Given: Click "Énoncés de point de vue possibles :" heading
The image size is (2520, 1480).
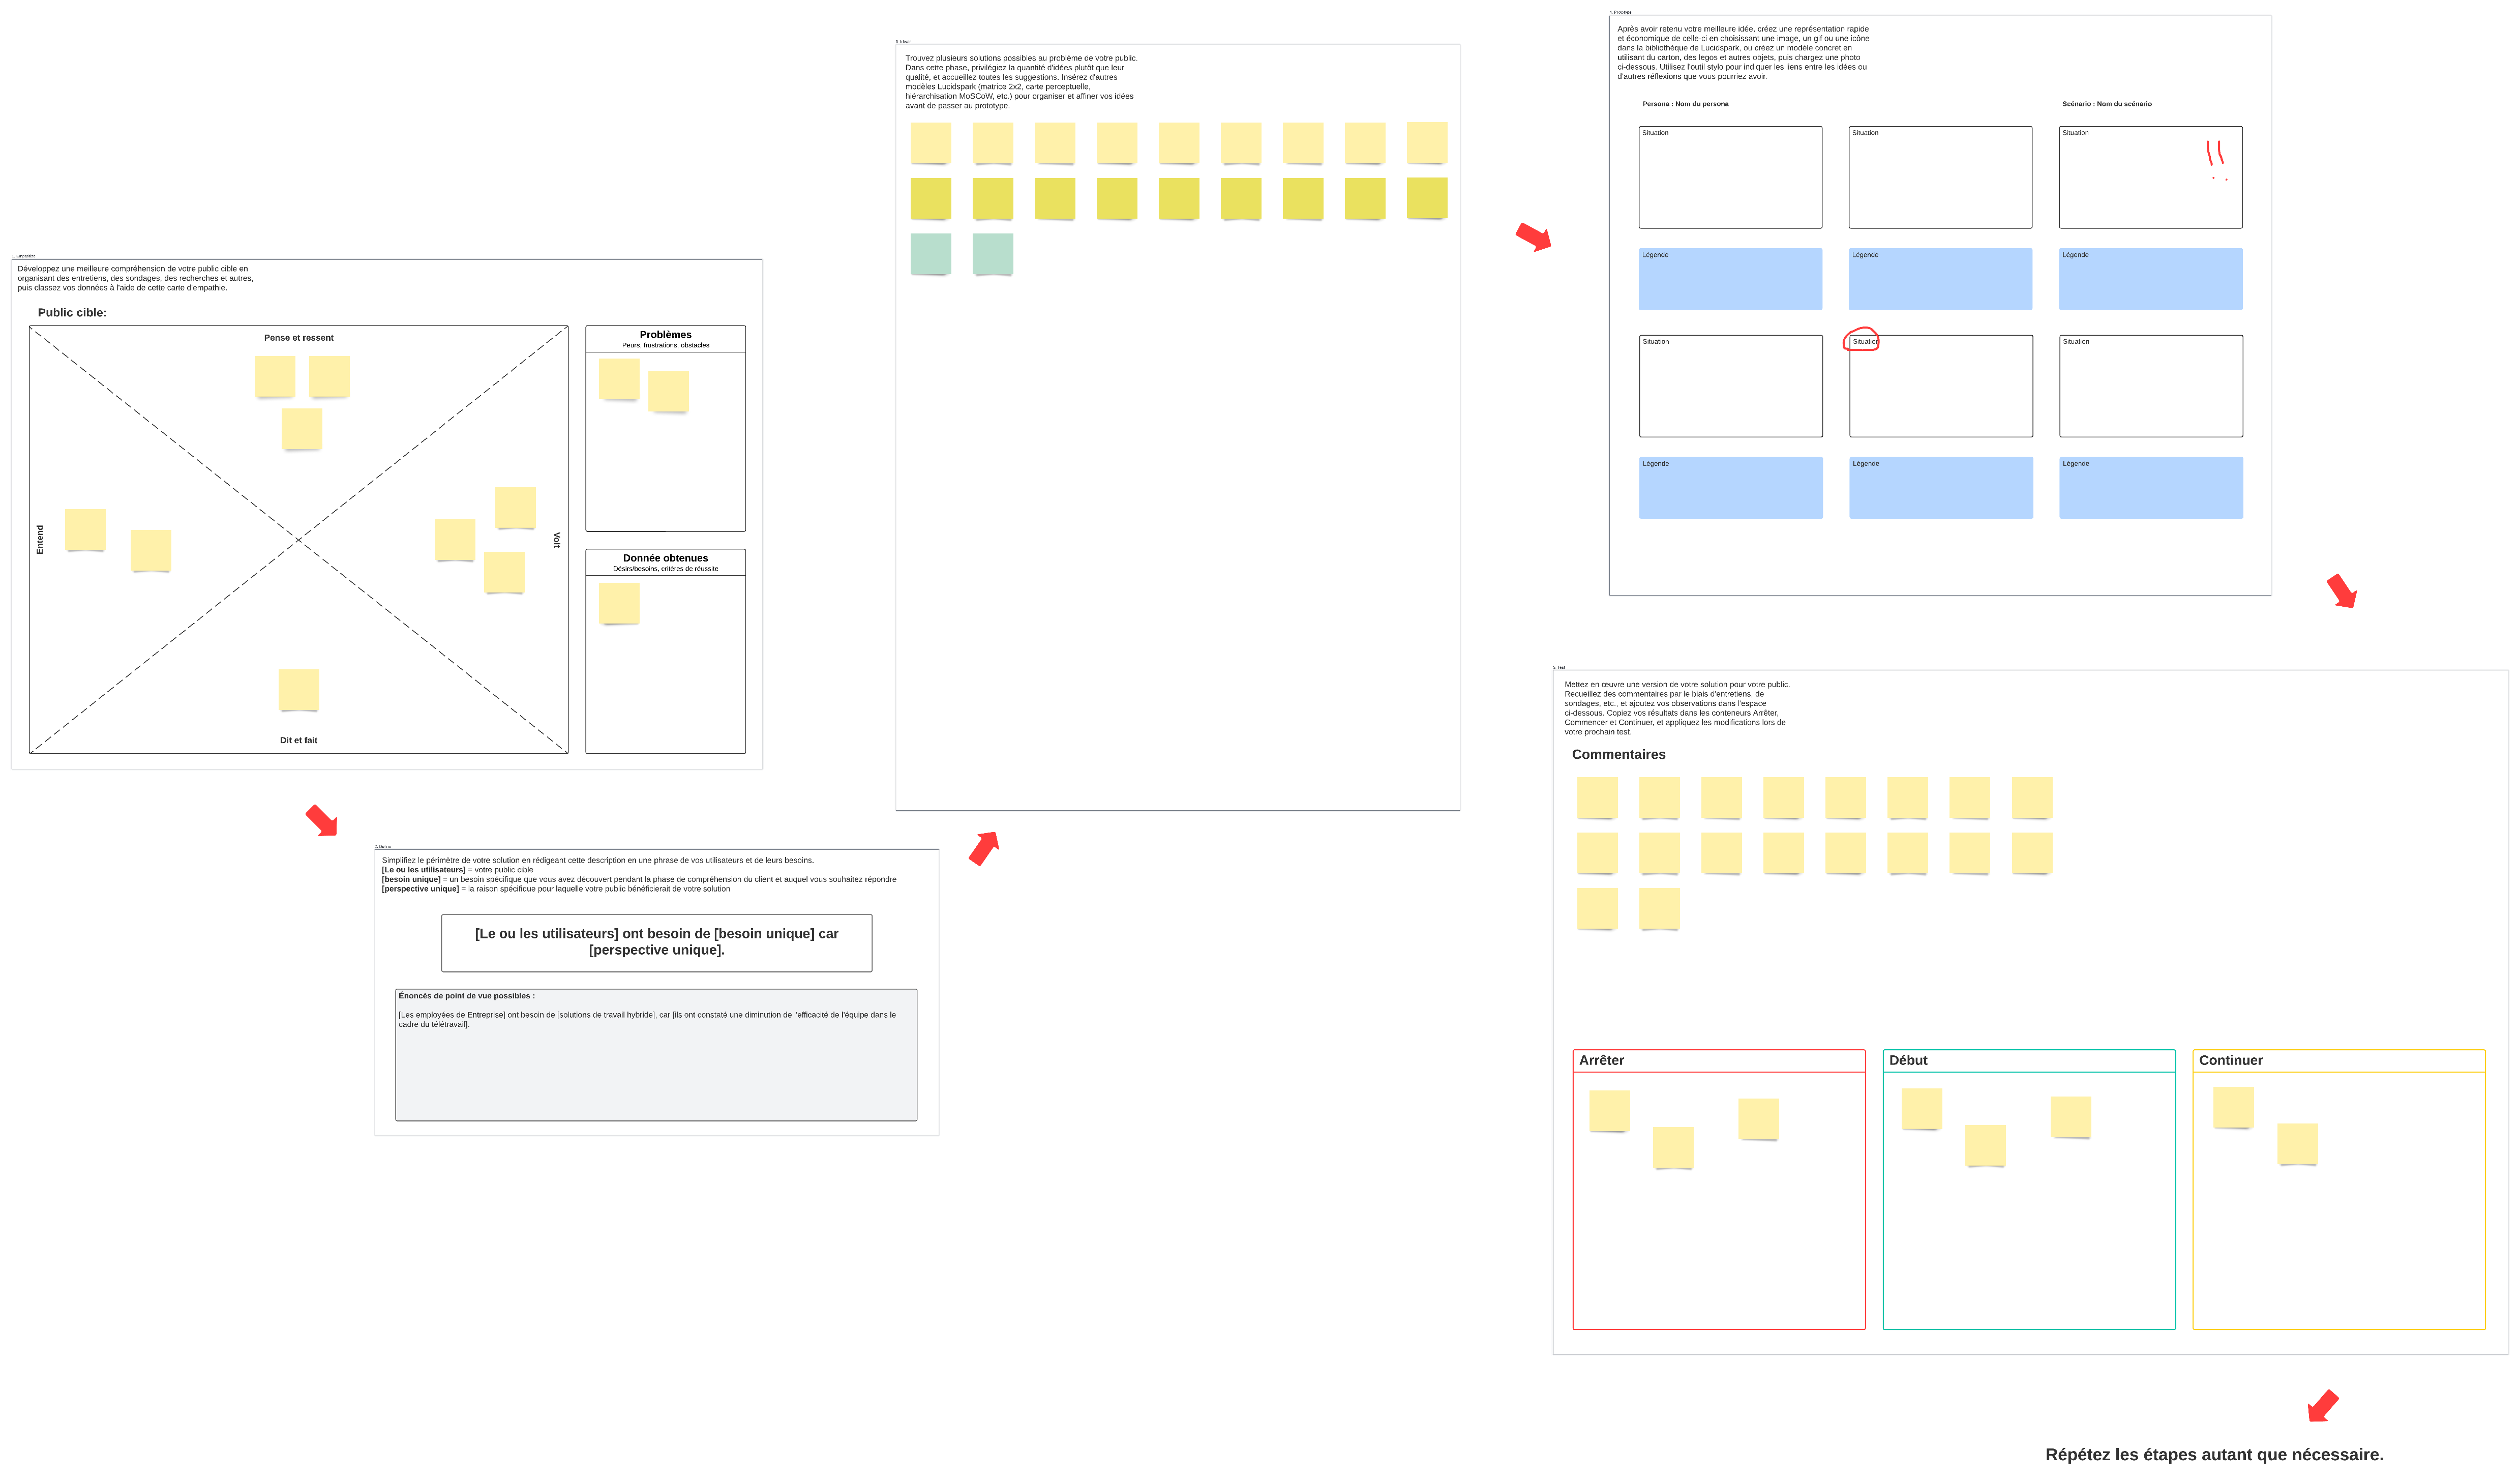Looking at the screenshot, I should point(466,996).
